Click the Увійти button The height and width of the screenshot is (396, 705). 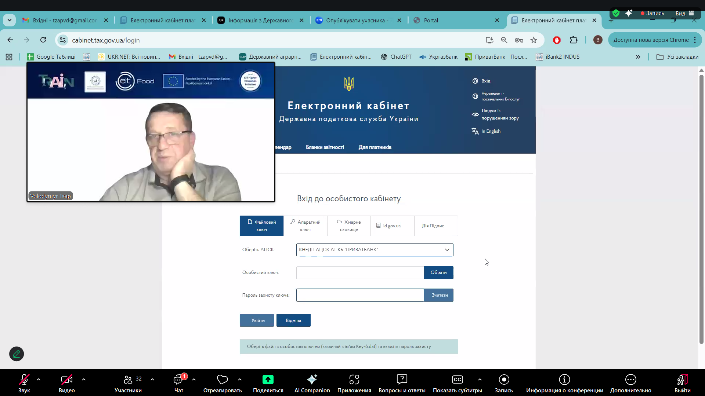pyautogui.click(x=256, y=320)
